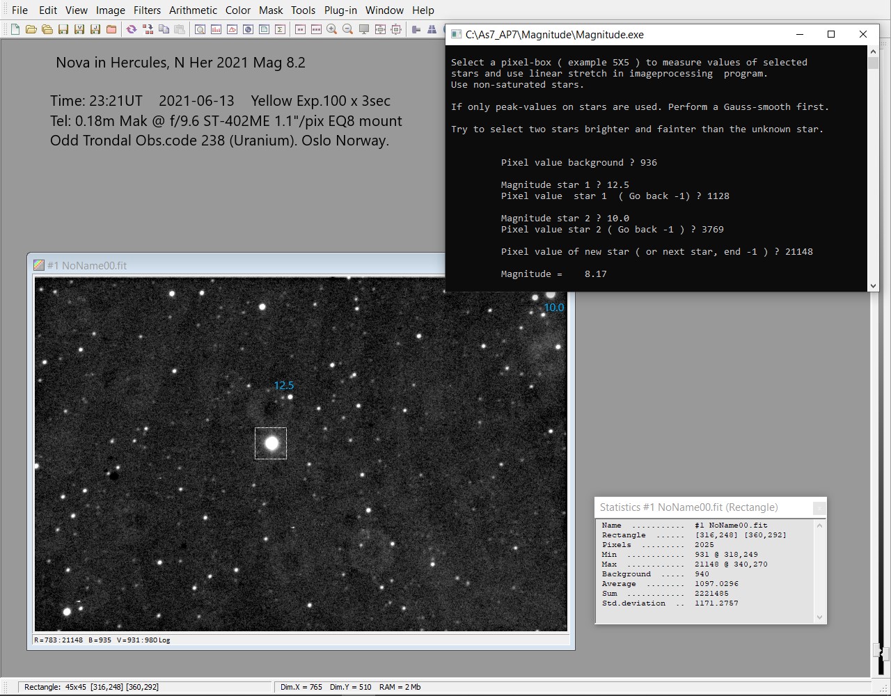Click the Statistics panel's title bar button

819,508
